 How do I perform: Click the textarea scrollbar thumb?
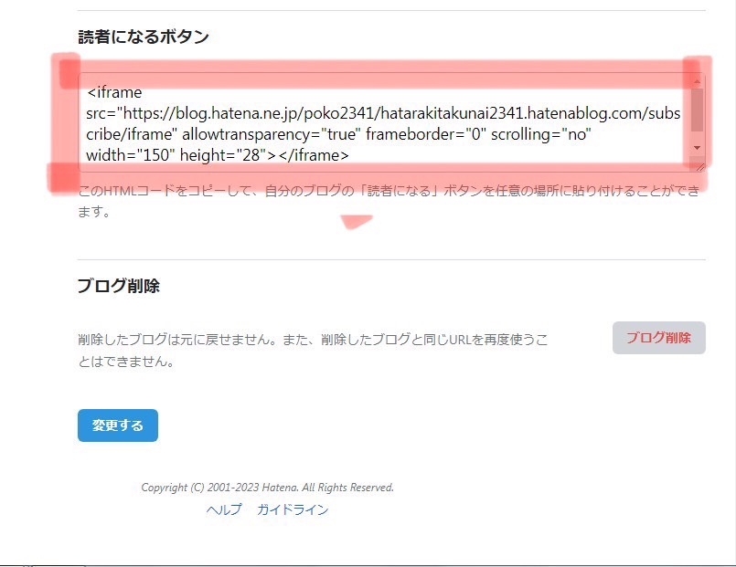pyautogui.click(x=697, y=110)
